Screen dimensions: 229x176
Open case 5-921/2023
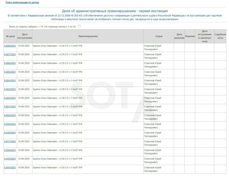point(10,107)
